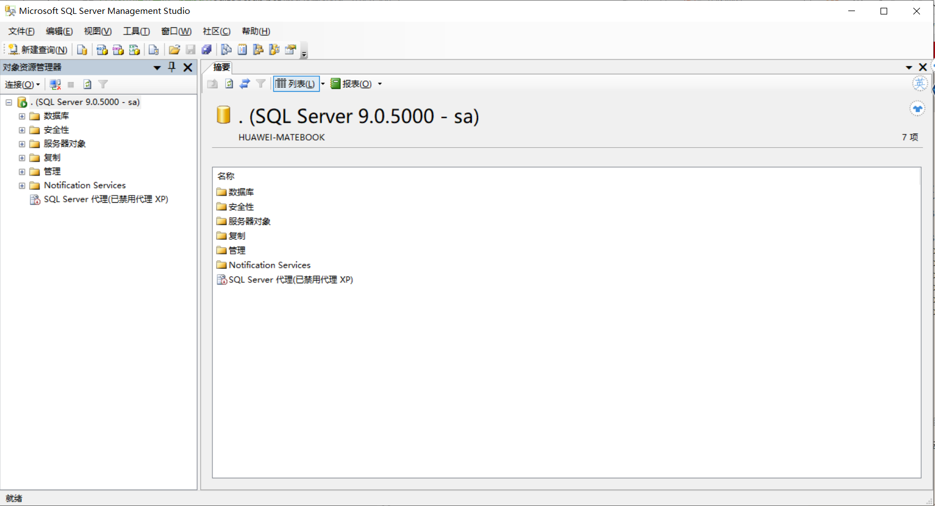Image resolution: width=935 pixels, height=506 pixels.
Task: Click the Refresh icon in Summary toolbar
Action: coord(229,84)
